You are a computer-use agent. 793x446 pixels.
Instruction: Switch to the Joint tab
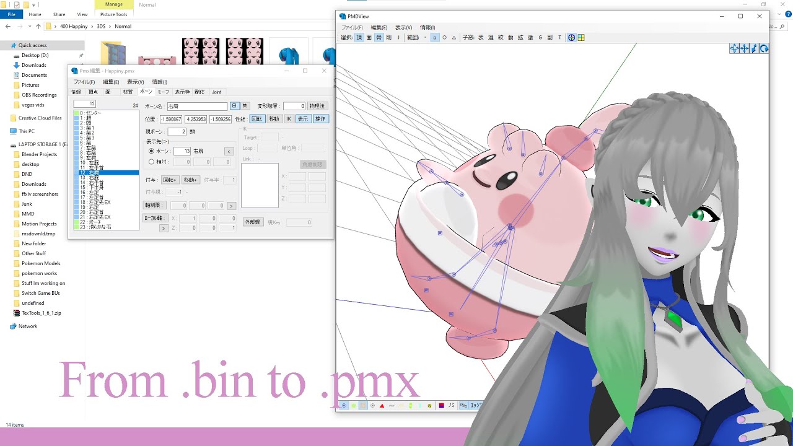216,92
